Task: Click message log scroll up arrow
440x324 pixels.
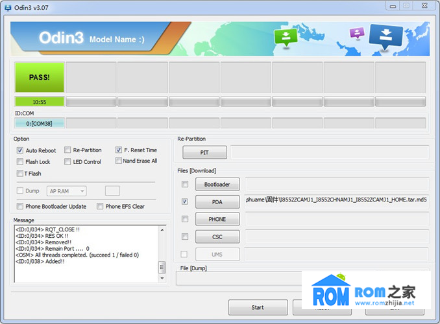Action: tap(162, 230)
